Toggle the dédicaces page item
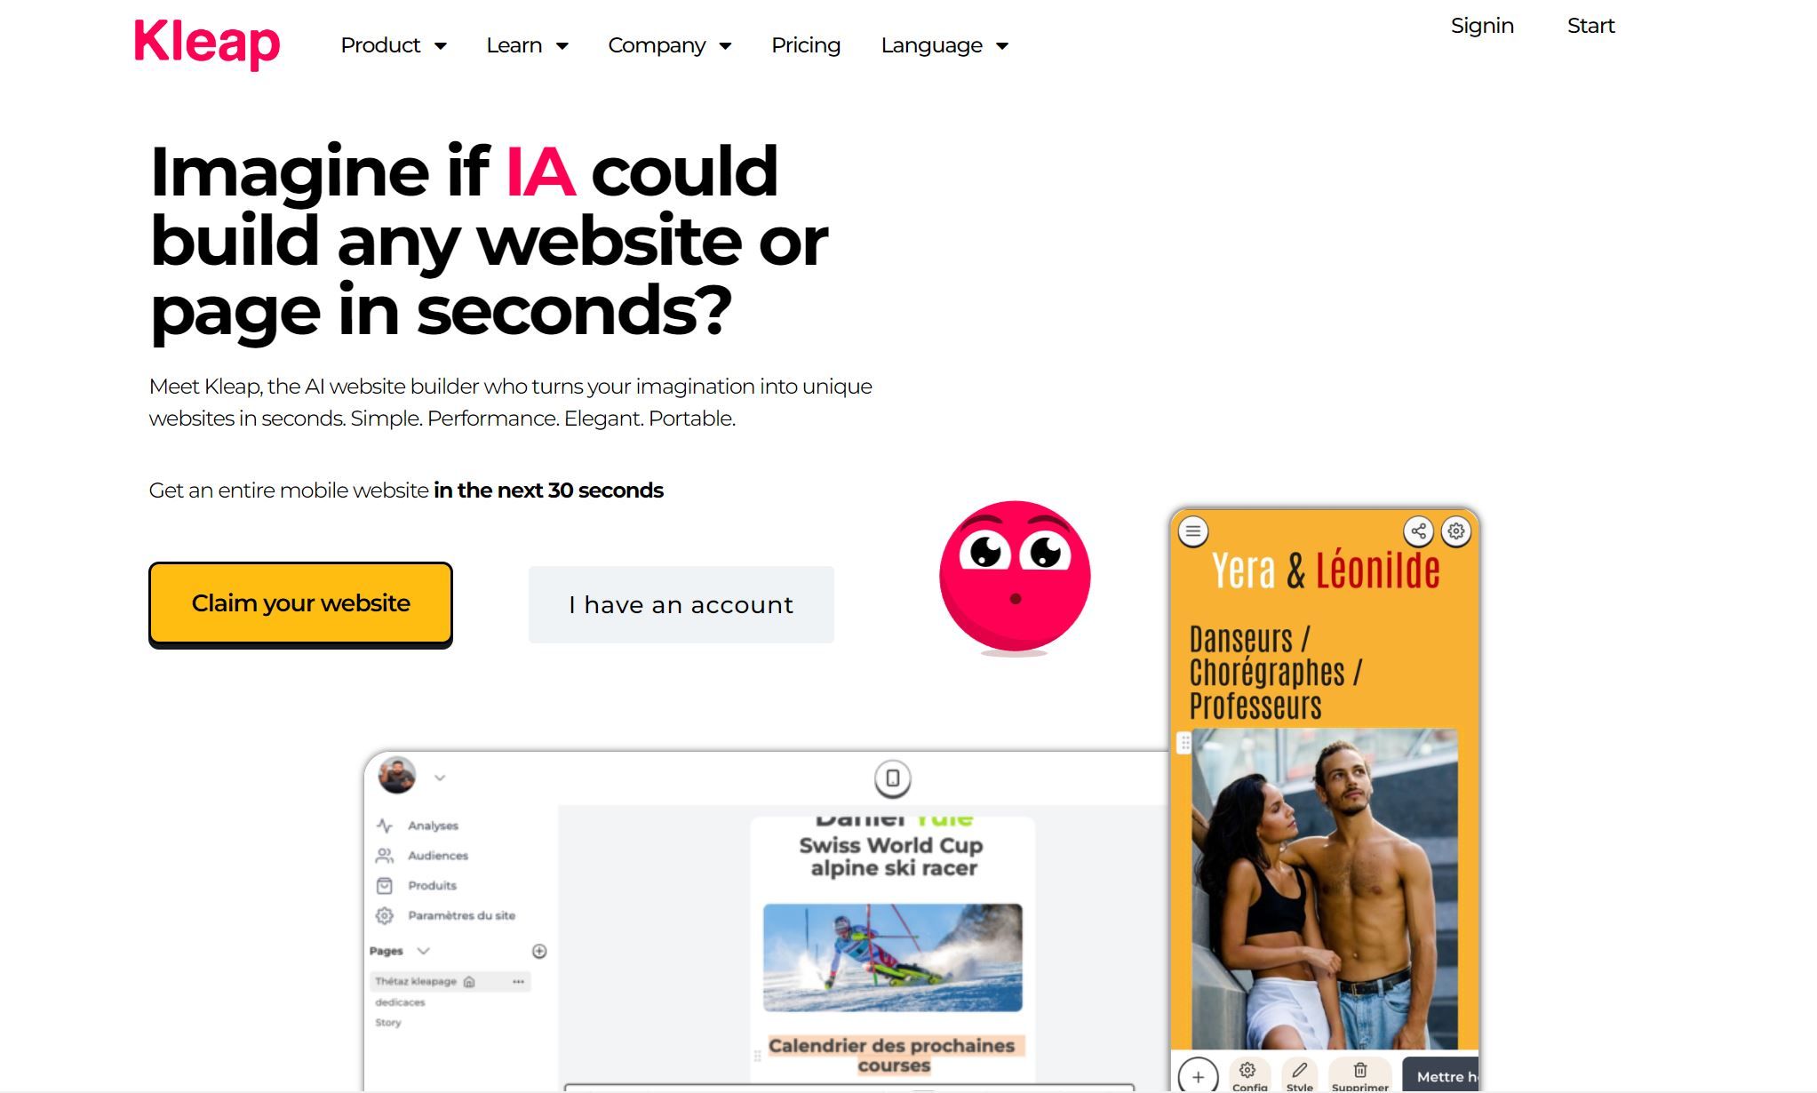This screenshot has height=1093, width=1817. [x=400, y=1002]
